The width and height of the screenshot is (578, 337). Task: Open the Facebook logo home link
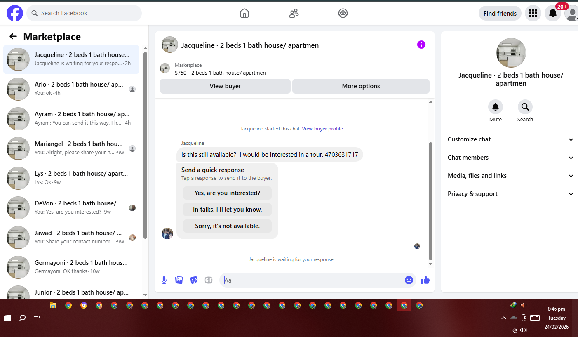15,13
